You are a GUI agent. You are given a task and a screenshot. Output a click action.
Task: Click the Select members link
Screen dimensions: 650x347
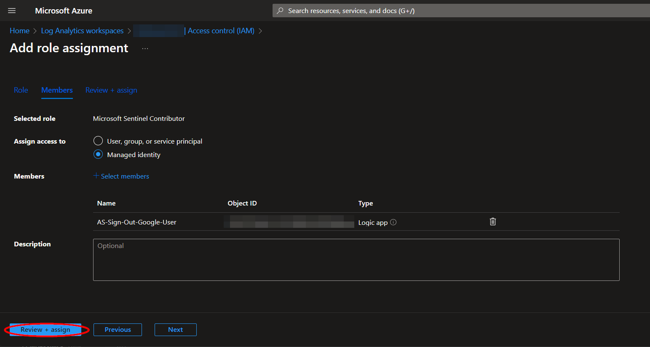121,176
